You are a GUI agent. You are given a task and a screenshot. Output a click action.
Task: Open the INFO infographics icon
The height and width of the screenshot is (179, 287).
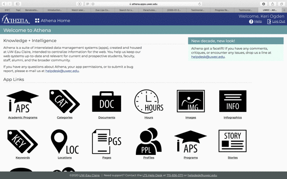tap(233, 101)
